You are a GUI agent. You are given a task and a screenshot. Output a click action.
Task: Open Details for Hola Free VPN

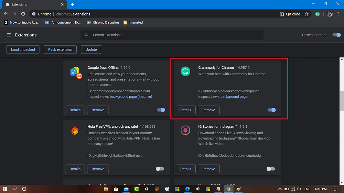(x=75, y=169)
